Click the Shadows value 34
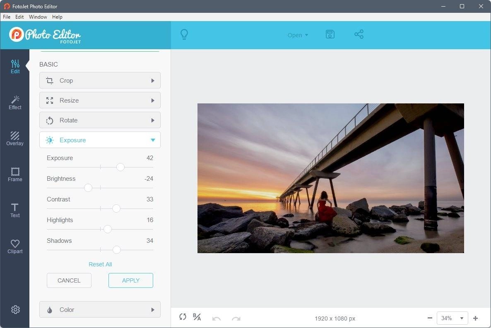The width and height of the screenshot is (491, 328). click(x=150, y=241)
